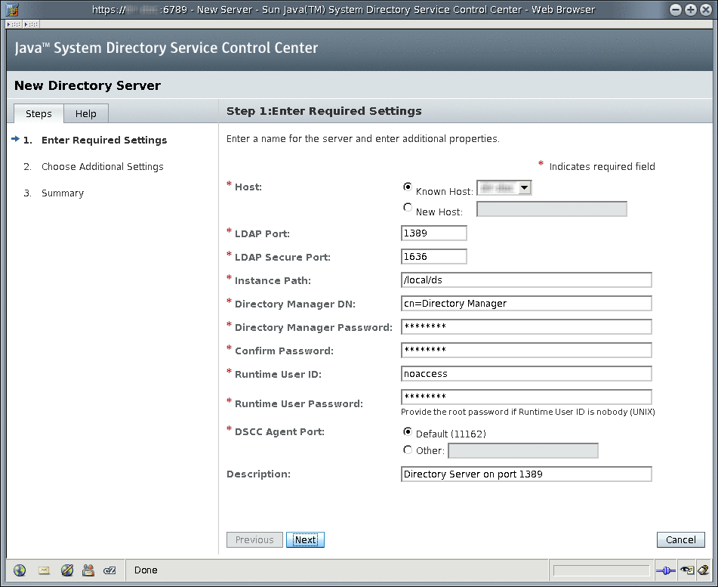Select Default (11162) agent port option
Screen dimensions: 718x587
coord(408,431)
